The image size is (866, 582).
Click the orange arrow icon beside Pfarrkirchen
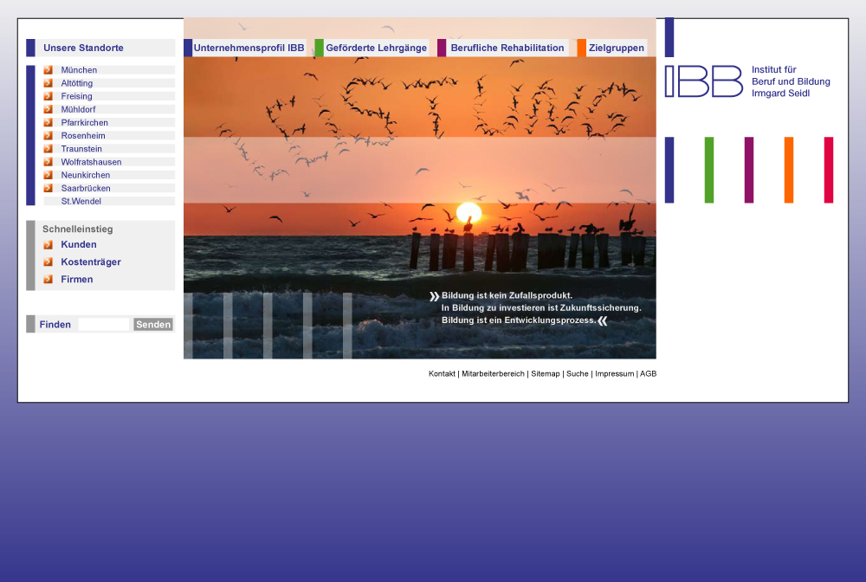pos(48,123)
